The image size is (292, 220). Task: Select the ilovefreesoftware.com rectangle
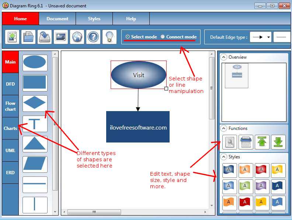click(x=138, y=127)
